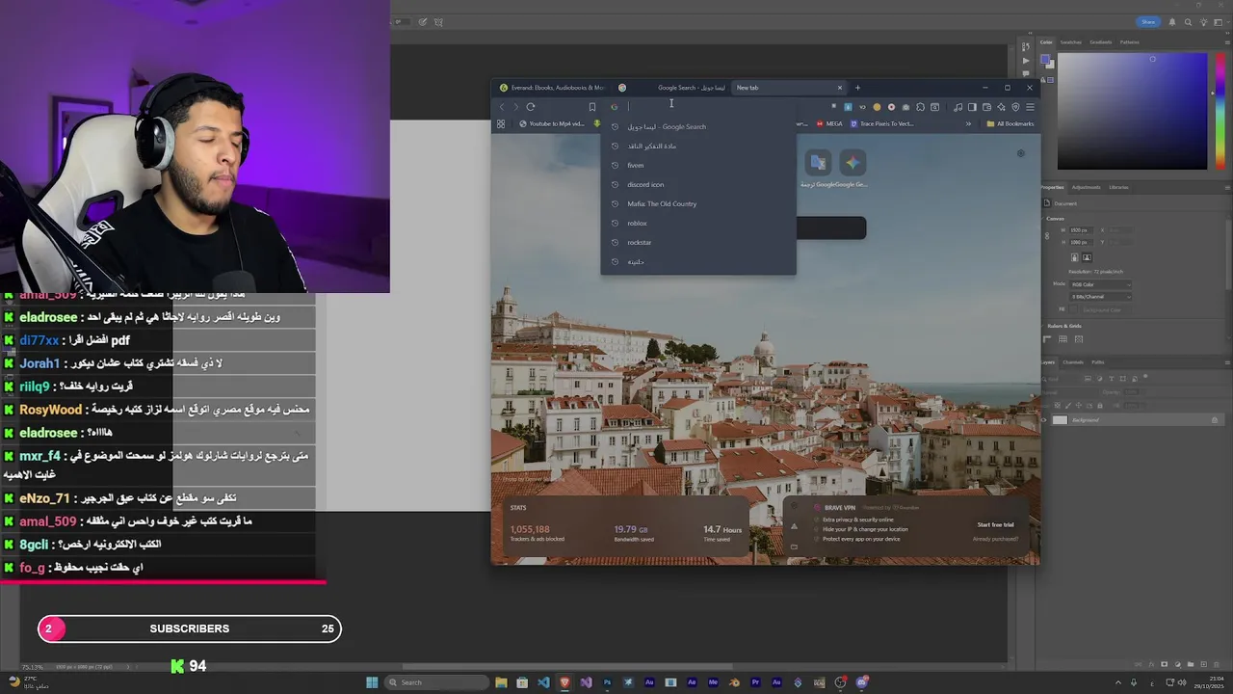The image size is (1233, 694).
Task: Pick the first 'Google Search' suggestion
Action: [698, 126]
